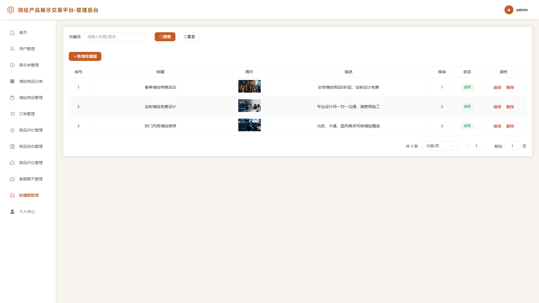This screenshot has width=539, height=303.
Task: Click the person icon beside 个人中心
Action: pos(12,212)
